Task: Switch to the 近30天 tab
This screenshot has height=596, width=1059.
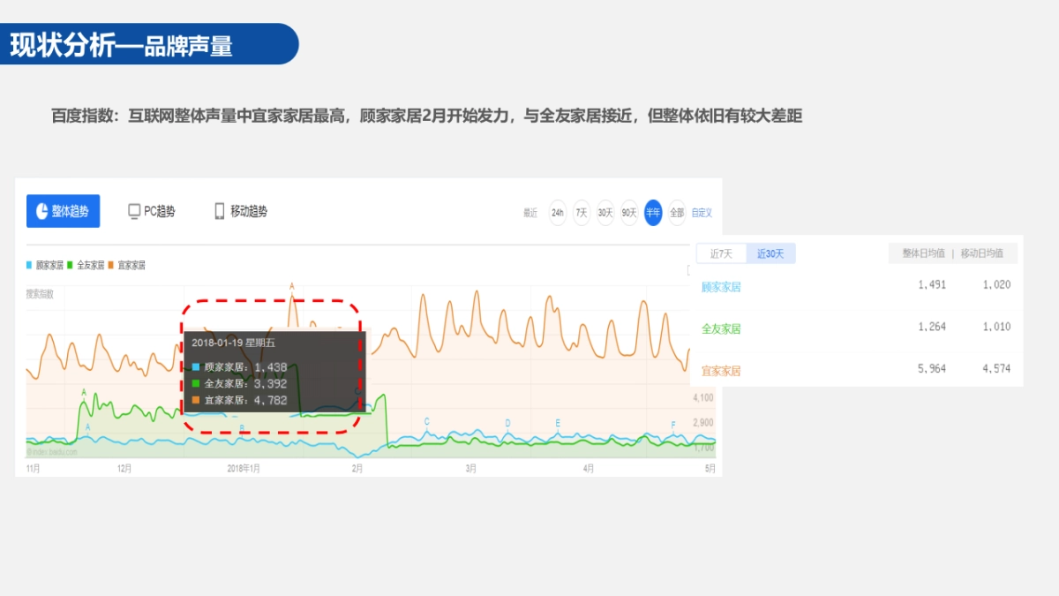Action: tap(770, 253)
